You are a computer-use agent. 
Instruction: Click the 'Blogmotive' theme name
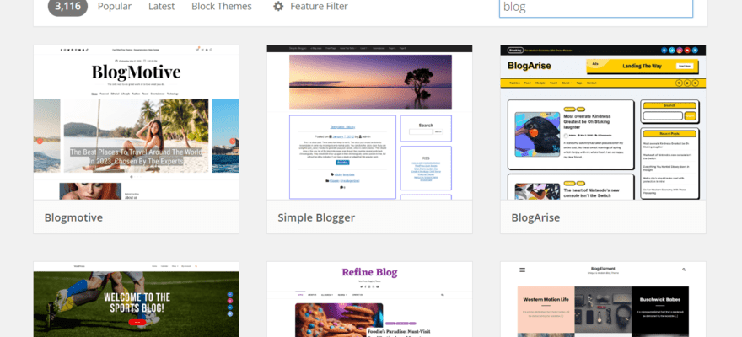[x=73, y=217]
